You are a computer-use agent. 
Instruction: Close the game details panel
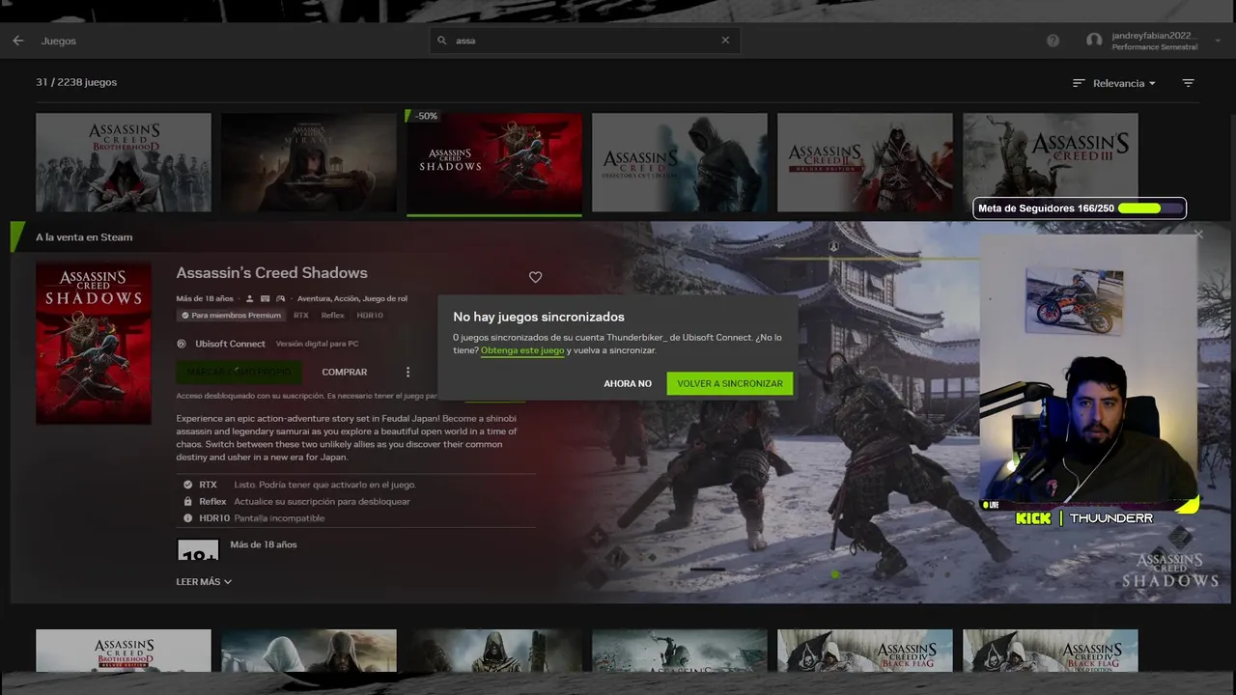(x=1198, y=234)
